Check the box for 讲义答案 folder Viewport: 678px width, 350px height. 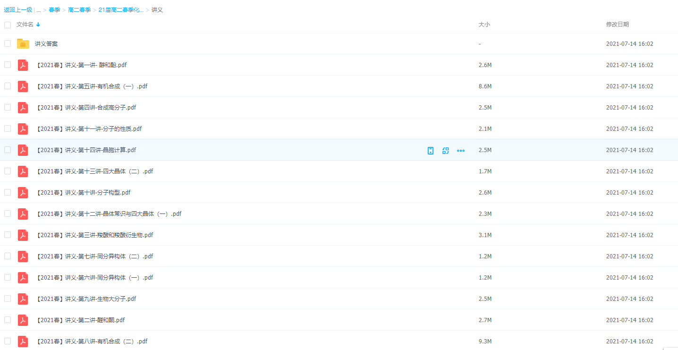pos(8,43)
